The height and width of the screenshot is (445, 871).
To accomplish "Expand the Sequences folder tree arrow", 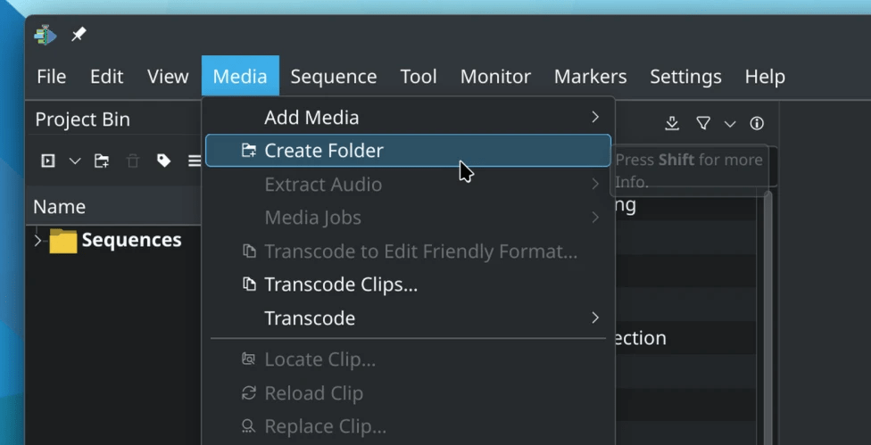I will click(37, 240).
